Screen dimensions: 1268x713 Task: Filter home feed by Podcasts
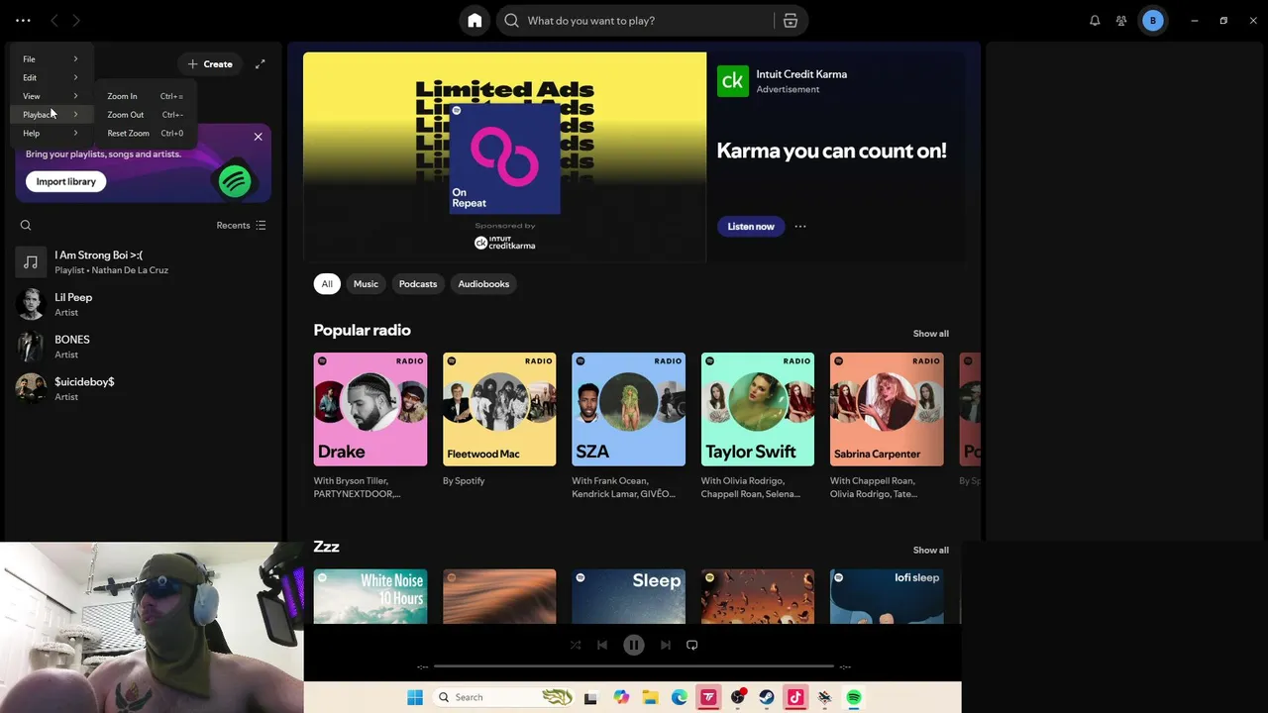(418, 284)
